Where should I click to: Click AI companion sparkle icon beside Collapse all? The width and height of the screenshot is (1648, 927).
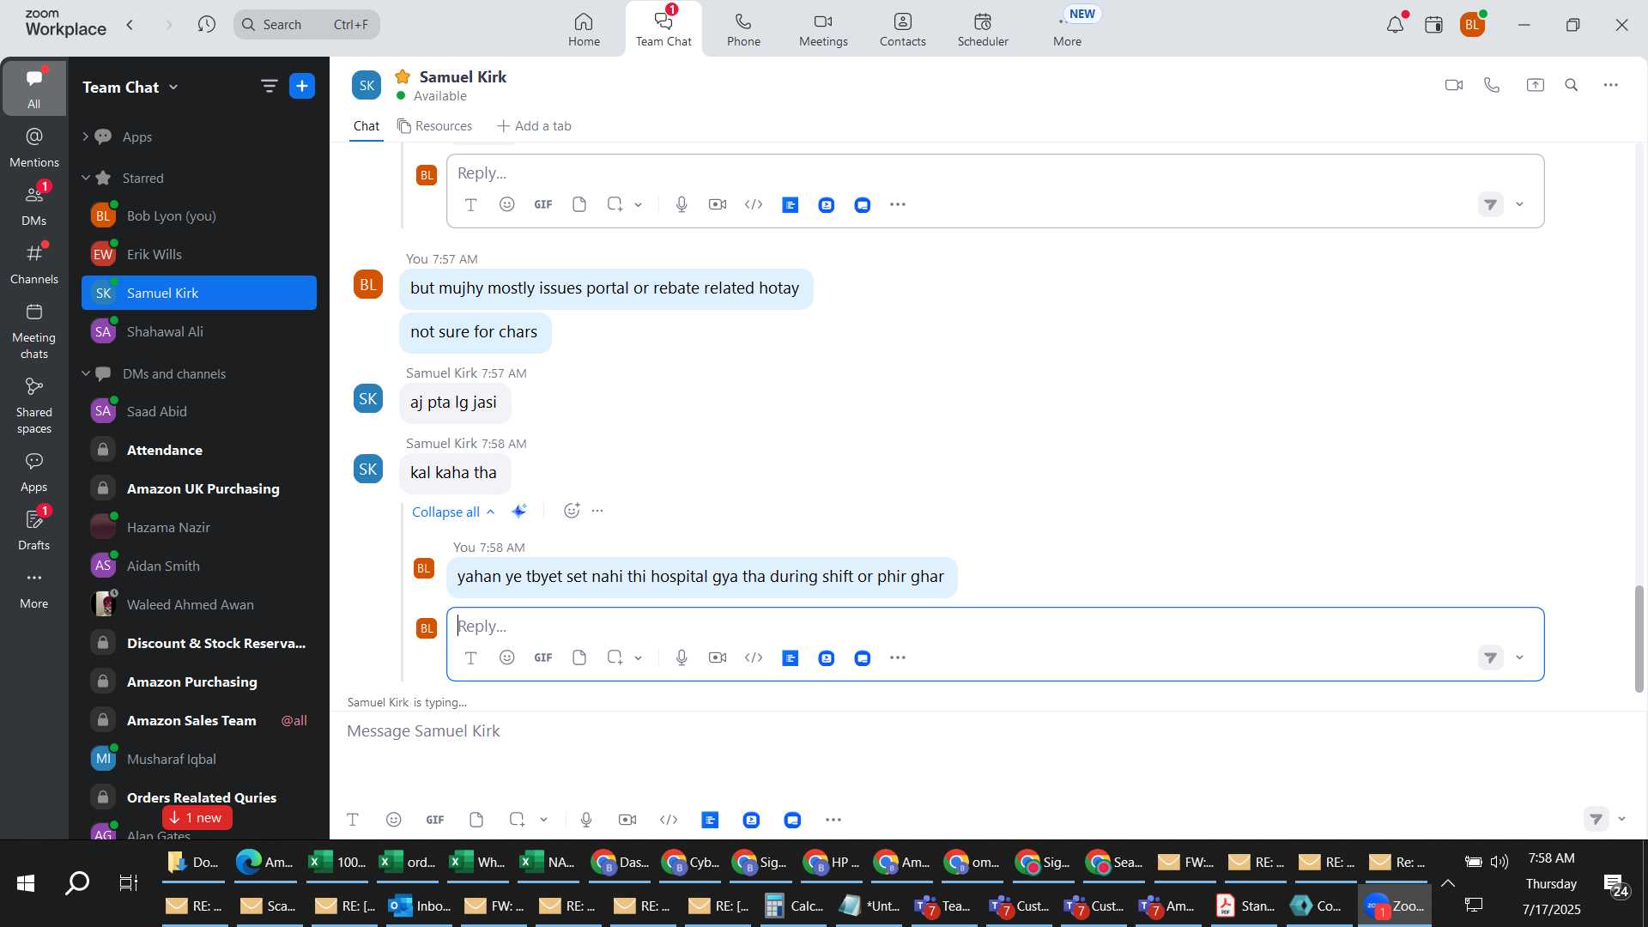pyautogui.click(x=519, y=512)
